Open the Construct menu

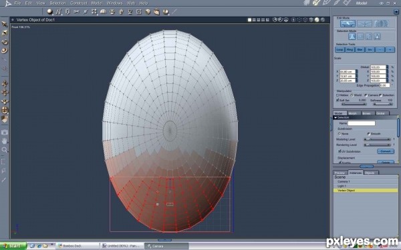78,3
